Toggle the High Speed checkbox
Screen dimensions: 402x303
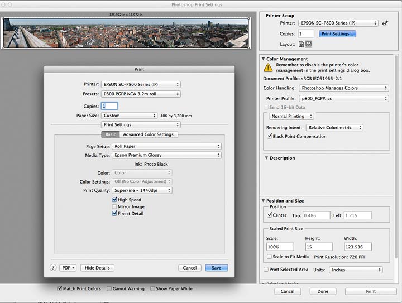click(114, 200)
